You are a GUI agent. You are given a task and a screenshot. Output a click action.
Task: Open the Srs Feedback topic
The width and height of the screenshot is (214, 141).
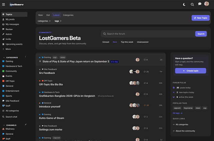click(x=47, y=73)
